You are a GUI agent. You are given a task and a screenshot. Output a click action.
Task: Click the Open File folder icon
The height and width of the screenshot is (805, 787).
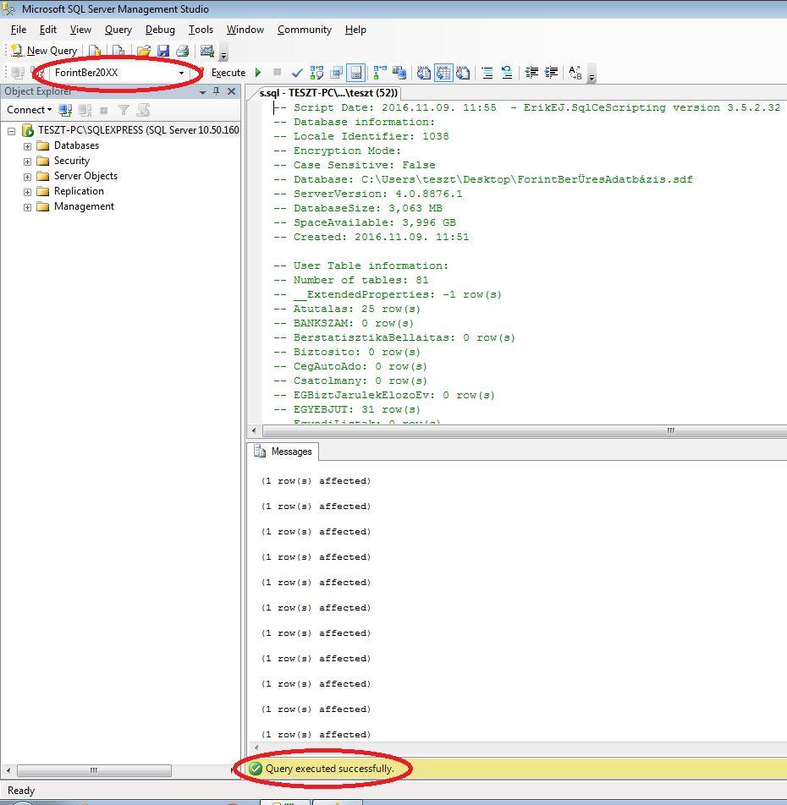click(x=143, y=51)
